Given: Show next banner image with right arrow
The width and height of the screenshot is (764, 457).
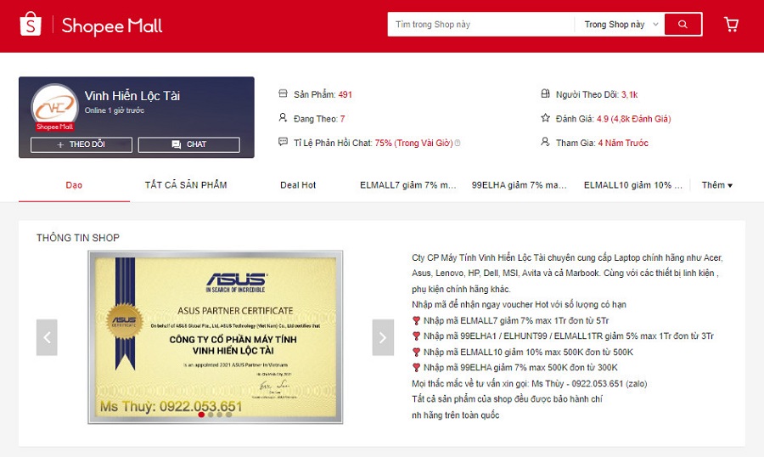Looking at the screenshot, I should tap(383, 337).
